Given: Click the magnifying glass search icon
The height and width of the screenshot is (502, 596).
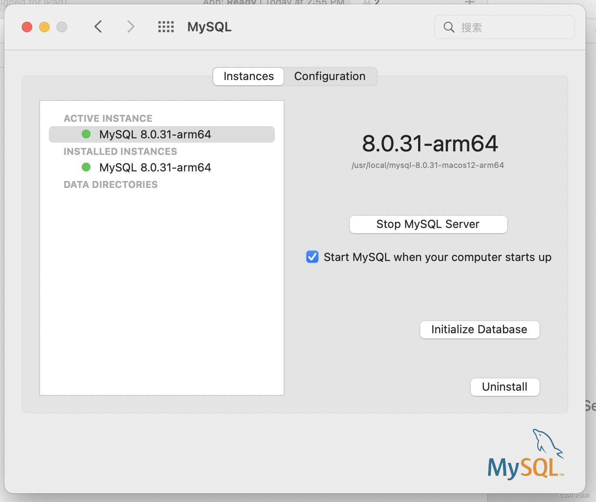Looking at the screenshot, I should pos(449,27).
